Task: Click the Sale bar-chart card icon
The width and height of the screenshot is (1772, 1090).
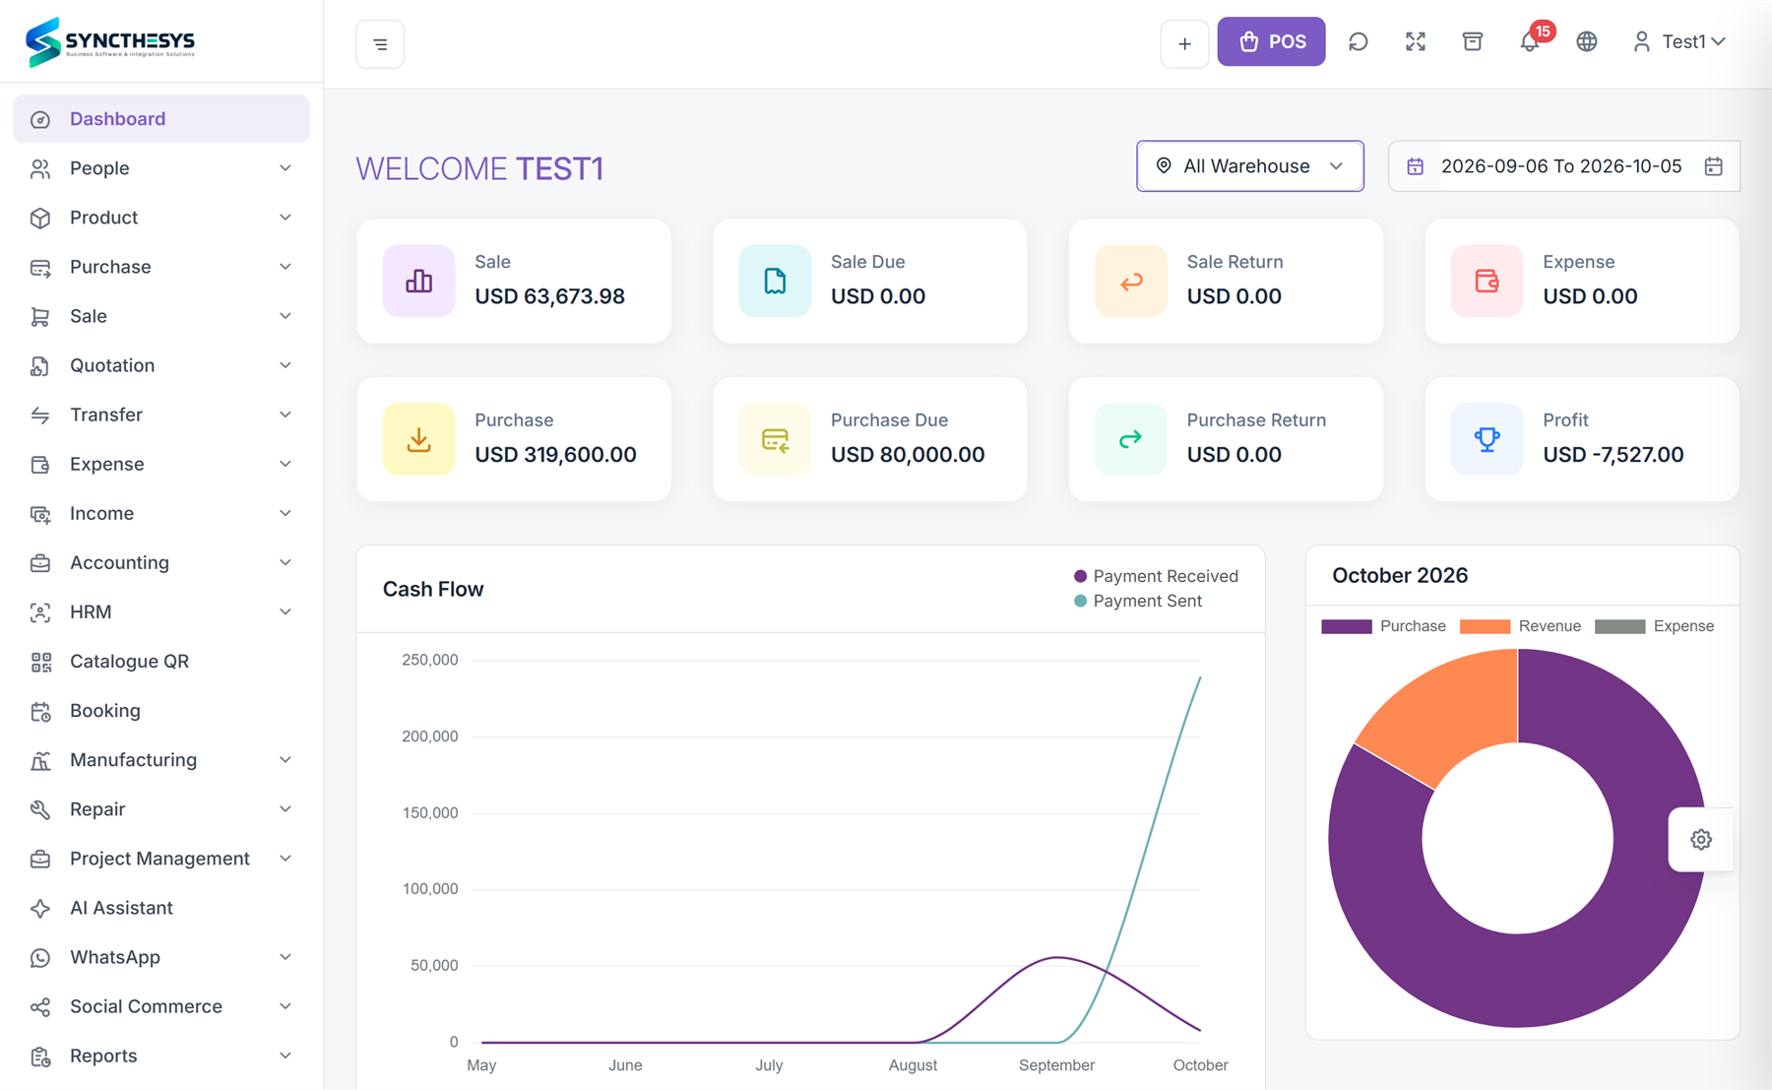Action: 419,281
